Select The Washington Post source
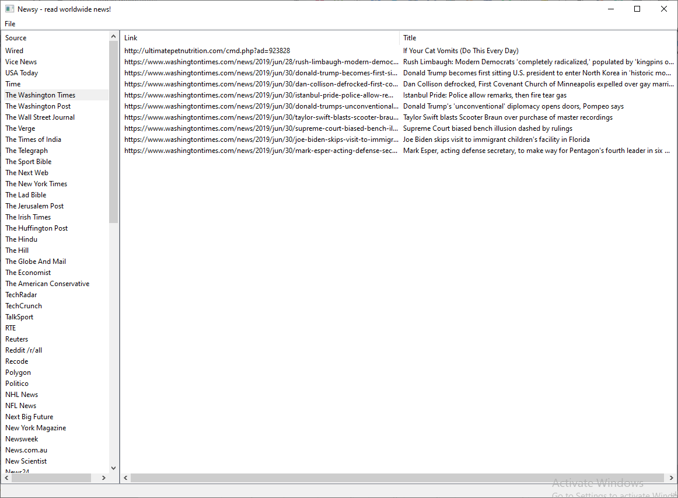678x498 pixels. [38, 106]
